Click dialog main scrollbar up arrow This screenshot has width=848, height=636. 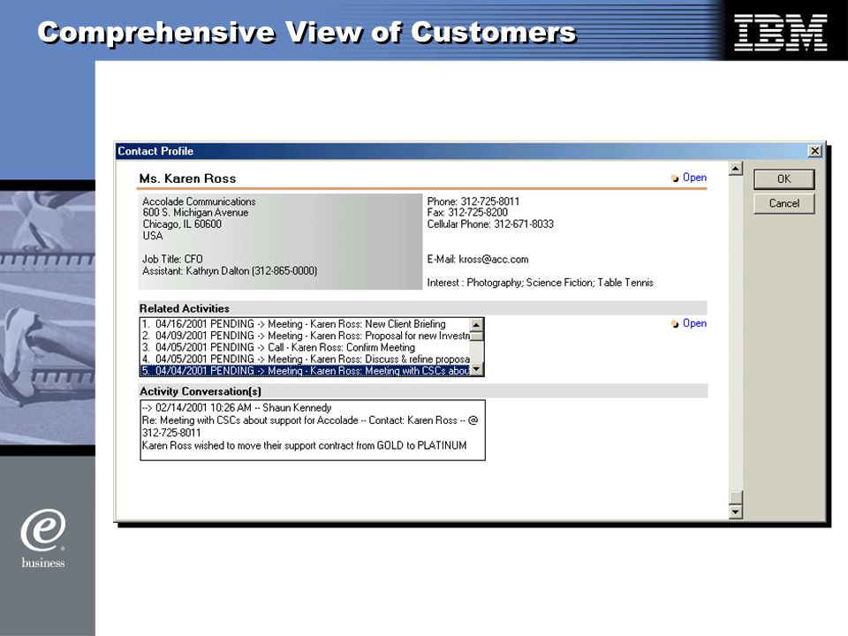[x=736, y=169]
